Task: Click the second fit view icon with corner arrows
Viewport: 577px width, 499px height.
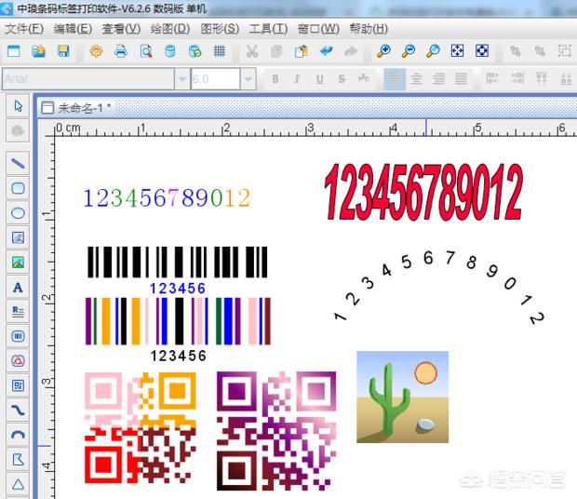Action: 482,51
